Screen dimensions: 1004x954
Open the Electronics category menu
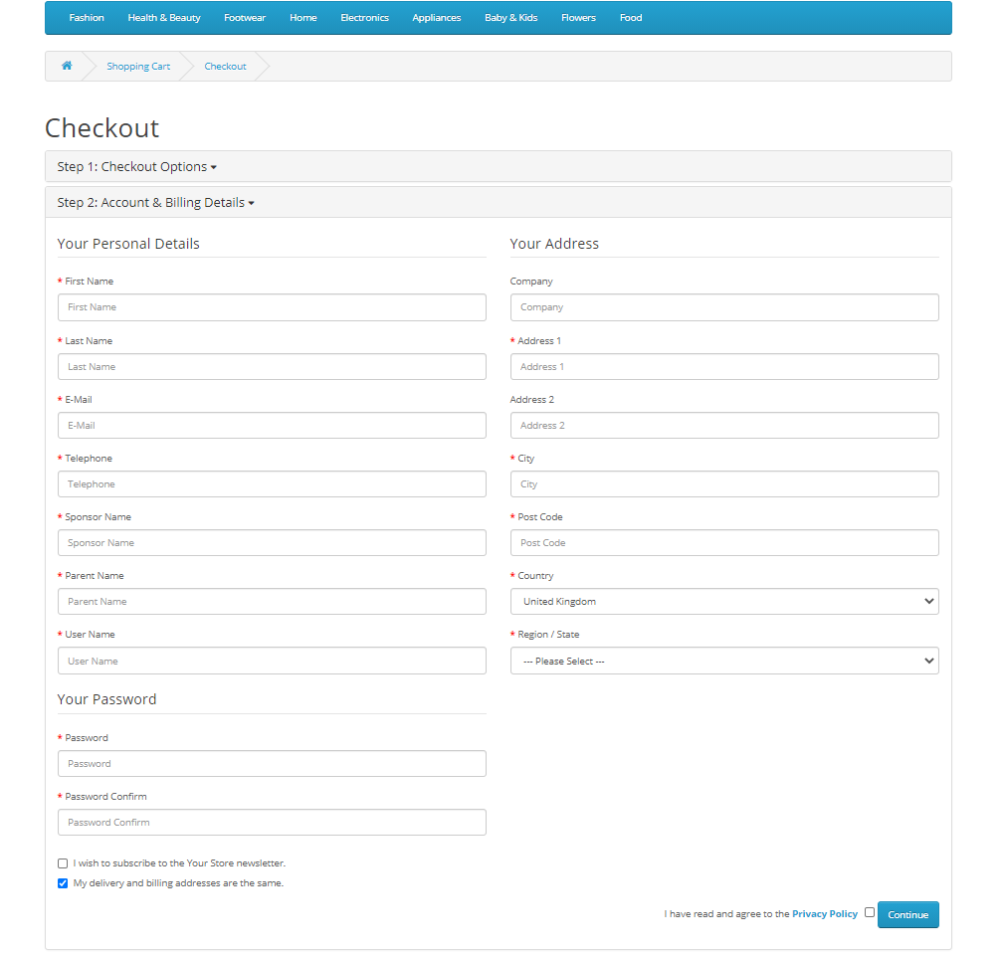coord(364,17)
